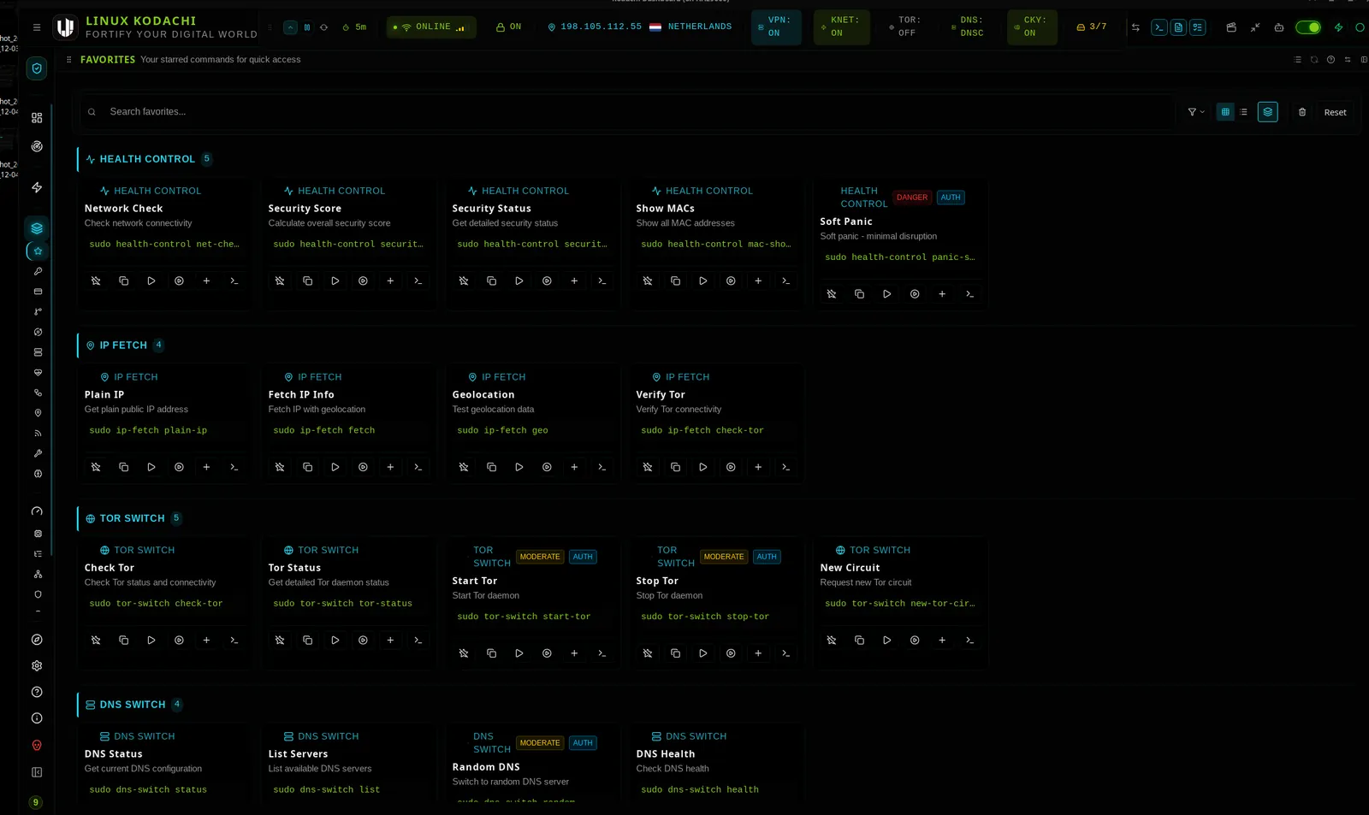Toggle group-by-category layers button
Screen dimensions: 1369x815
(x=1268, y=112)
